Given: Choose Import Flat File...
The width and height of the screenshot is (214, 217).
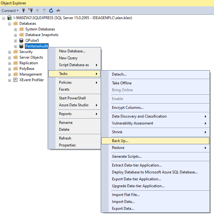Looking at the screenshot, I should pyautogui.click(x=155, y=195).
